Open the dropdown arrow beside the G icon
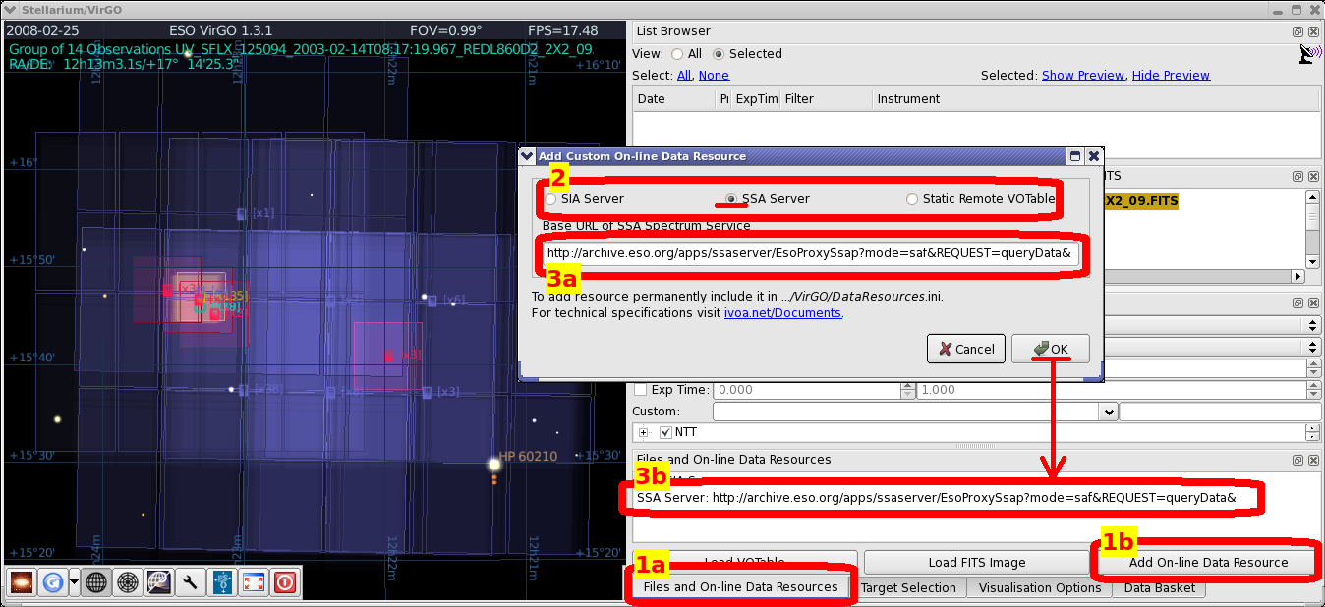Image resolution: width=1325 pixels, height=607 pixels. (75, 582)
